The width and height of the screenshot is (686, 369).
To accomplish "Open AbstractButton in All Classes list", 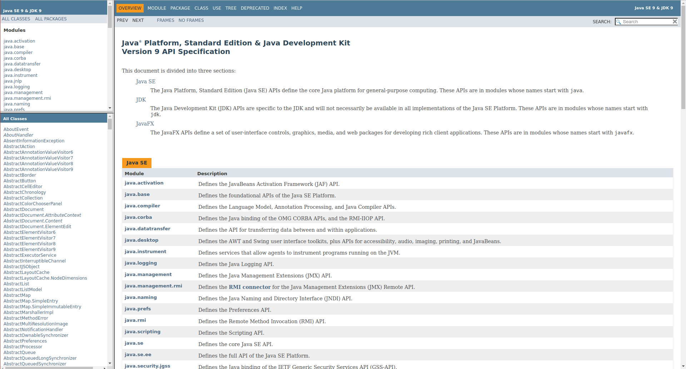I will pos(20,181).
